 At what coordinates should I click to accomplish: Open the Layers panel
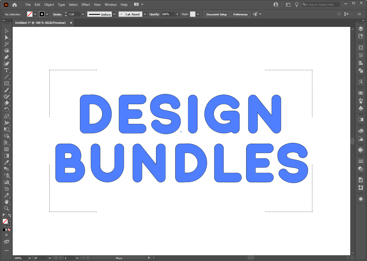[361, 29]
